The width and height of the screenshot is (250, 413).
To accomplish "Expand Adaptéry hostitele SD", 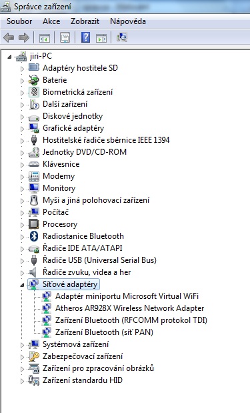I will pyautogui.click(x=22, y=69).
